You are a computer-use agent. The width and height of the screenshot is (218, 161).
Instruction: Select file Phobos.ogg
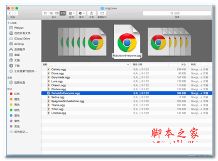click(x=127, y=89)
